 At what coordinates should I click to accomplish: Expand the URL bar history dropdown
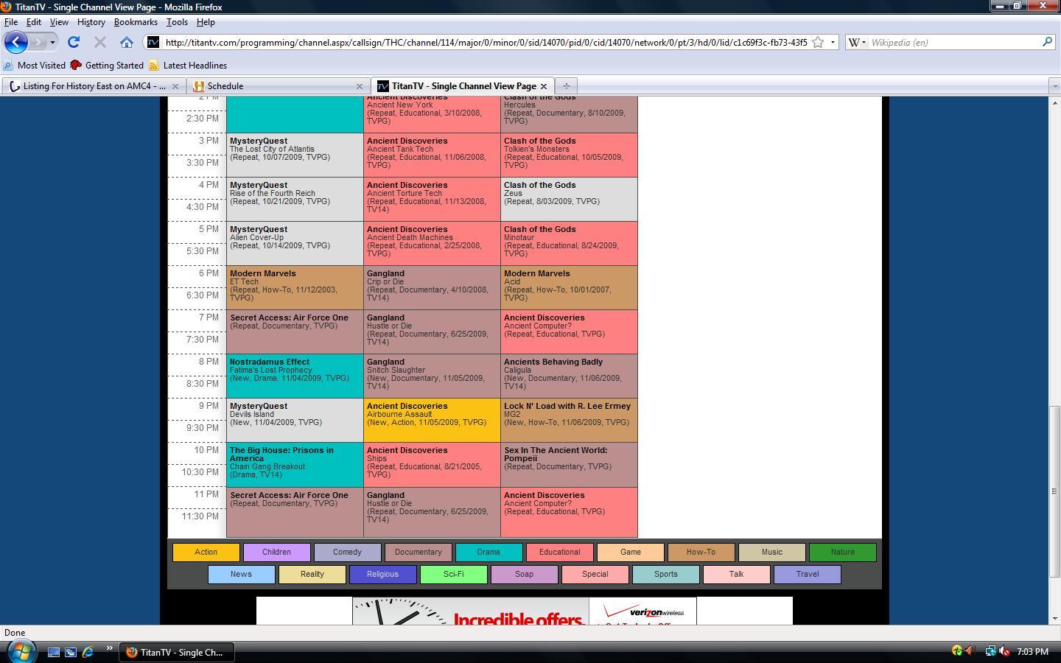coord(833,42)
